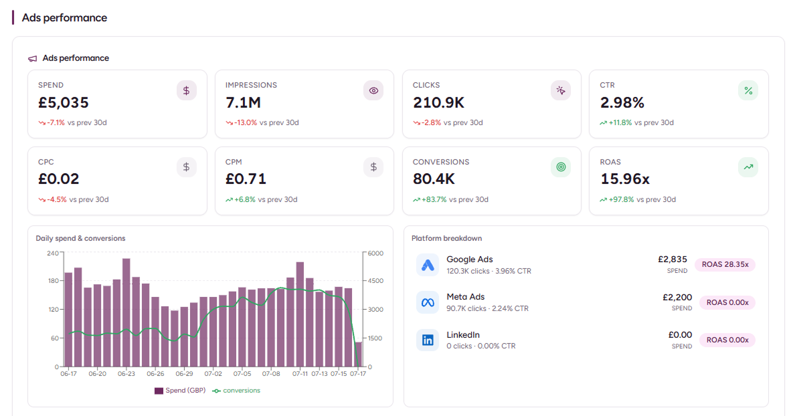Click '120.3K clicks · 3.96% CTR' text
The image size is (791, 416).
click(x=489, y=272)
